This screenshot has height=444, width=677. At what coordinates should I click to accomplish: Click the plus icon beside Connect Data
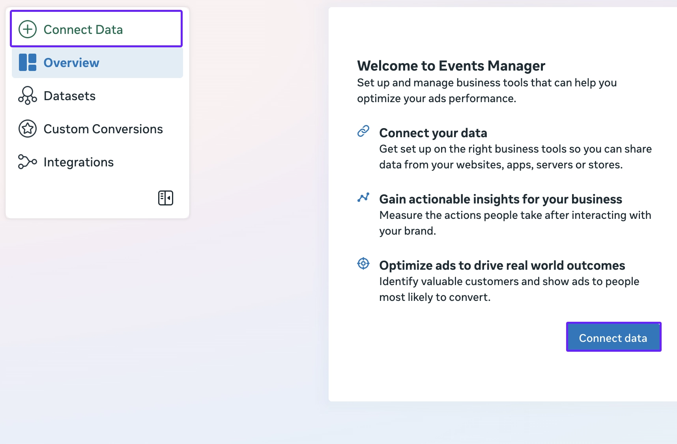pyautogui.click(x=27, y=30)
